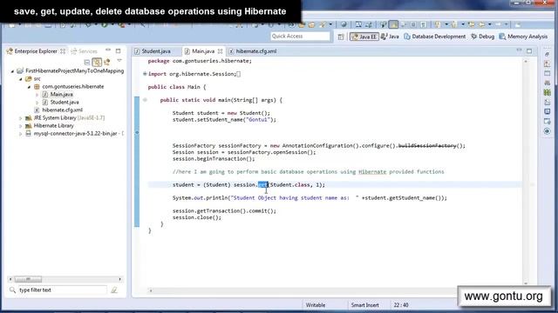This screenshot has height=313, width=558.
Task: Expand folded import org.hibernate.Session block
Action: click(x=145, y=74)
